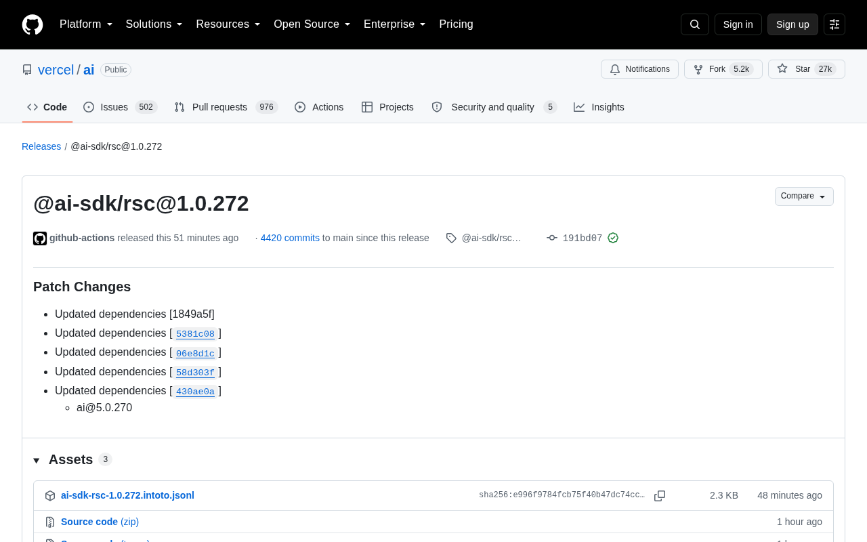Screen dimensions: 867x542
Task: Copy the sha256 checksum to clipboard
Action: click(660, 496)
